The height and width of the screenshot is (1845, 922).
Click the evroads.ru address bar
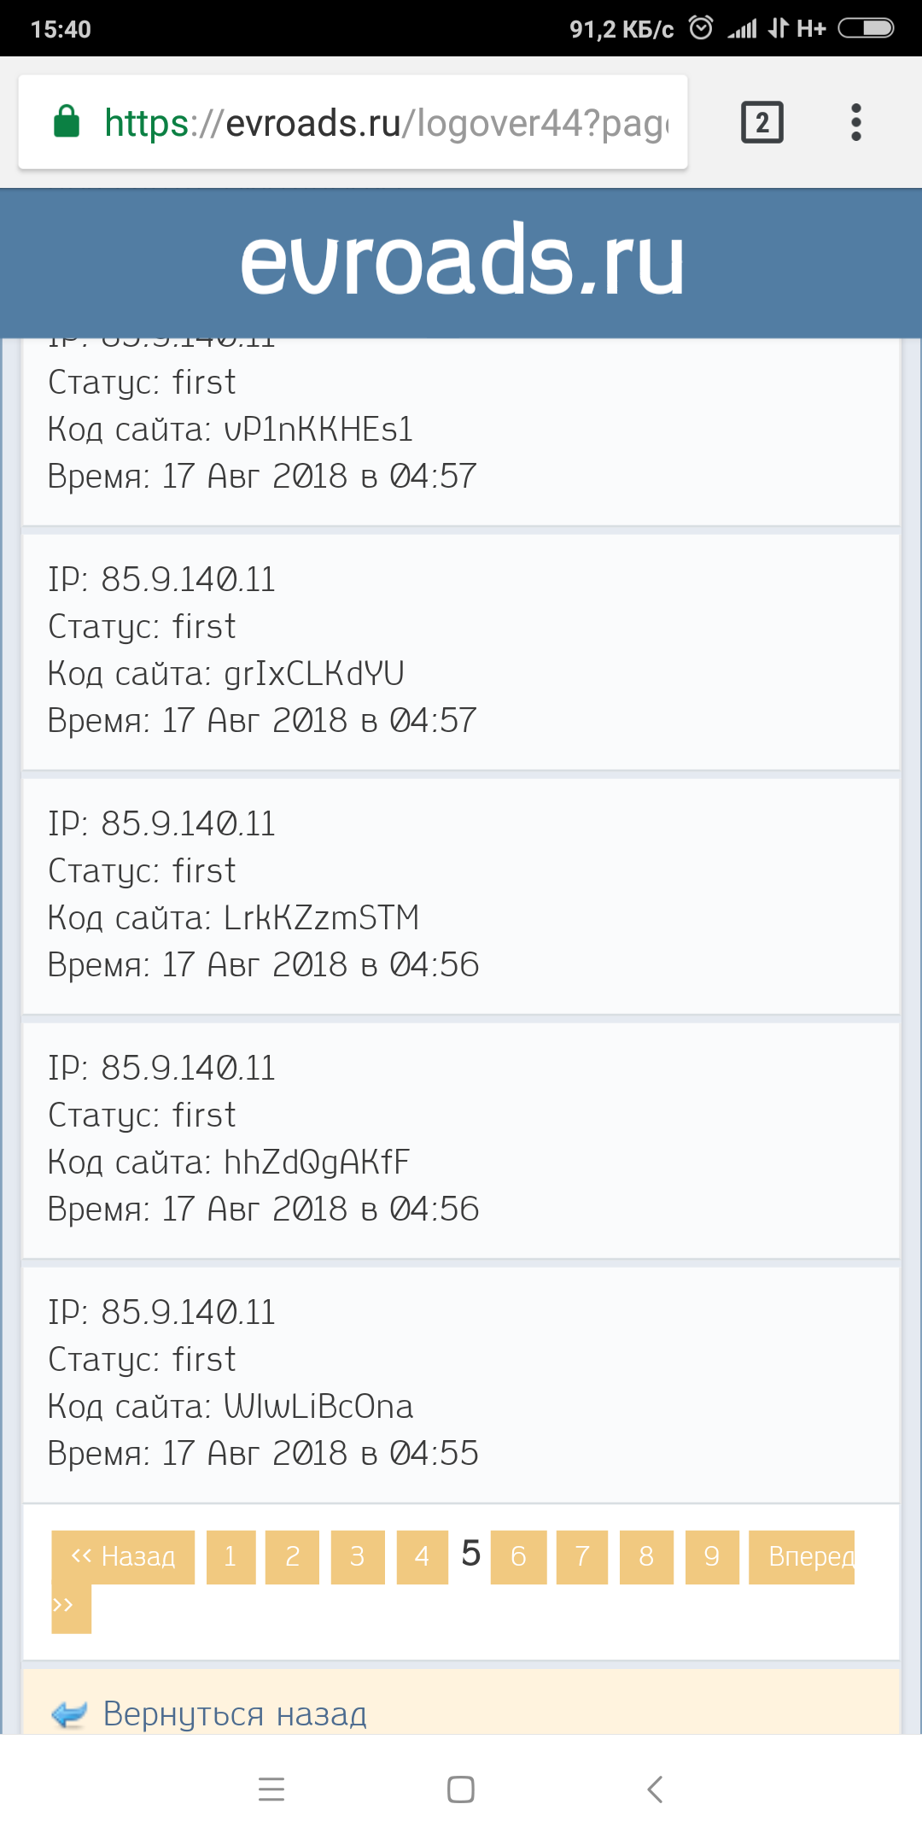[x=384, y=122]
